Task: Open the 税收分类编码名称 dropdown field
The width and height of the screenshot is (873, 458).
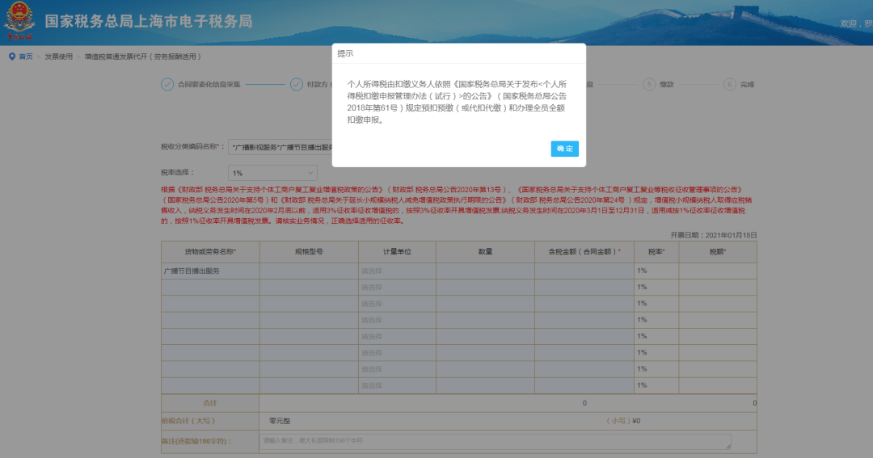Action: click(279, 147)
